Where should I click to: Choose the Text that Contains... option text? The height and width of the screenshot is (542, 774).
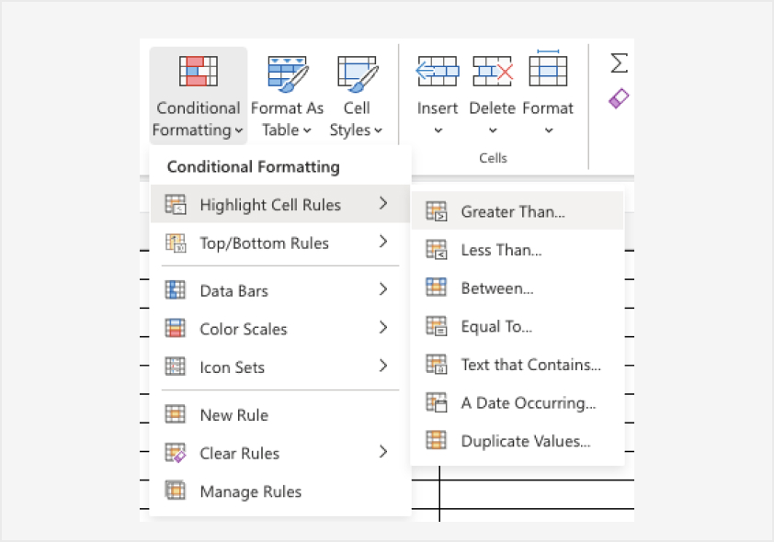530,365
